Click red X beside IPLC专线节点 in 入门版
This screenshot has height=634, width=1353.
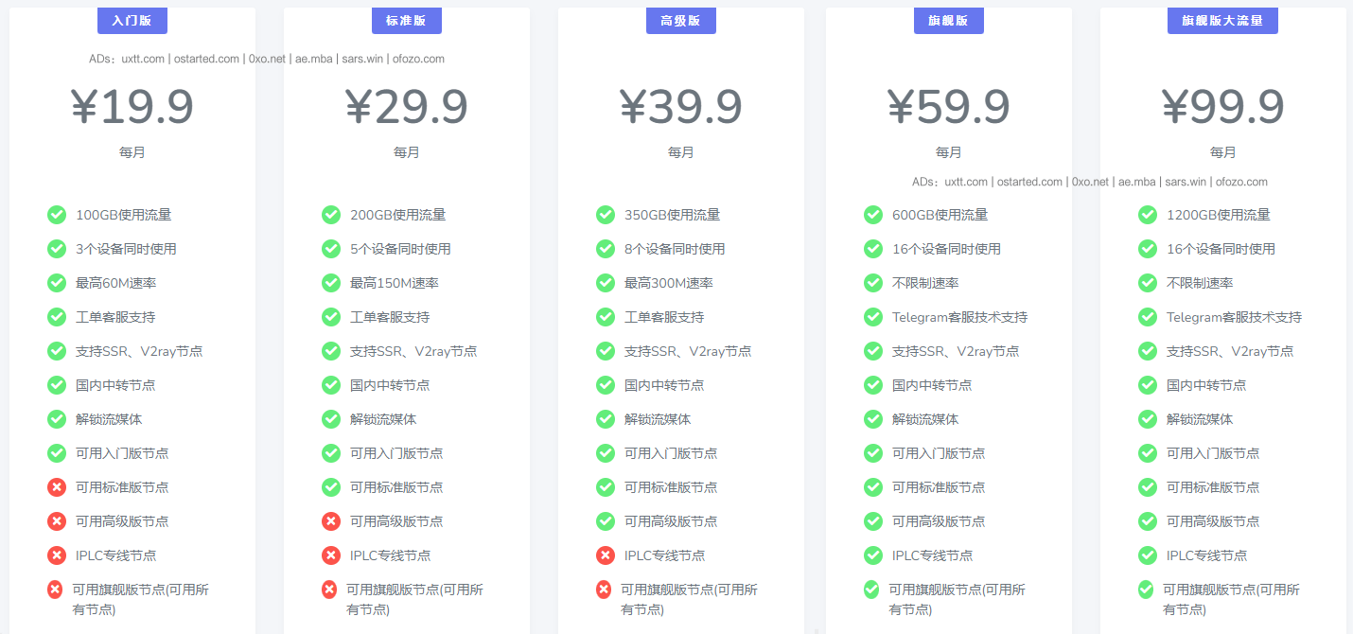pyautogui.click(x=56, y=555)
